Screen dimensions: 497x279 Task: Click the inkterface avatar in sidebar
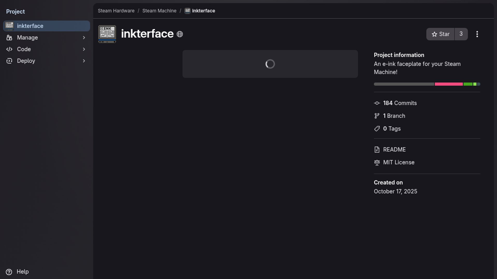click(9, 26)
